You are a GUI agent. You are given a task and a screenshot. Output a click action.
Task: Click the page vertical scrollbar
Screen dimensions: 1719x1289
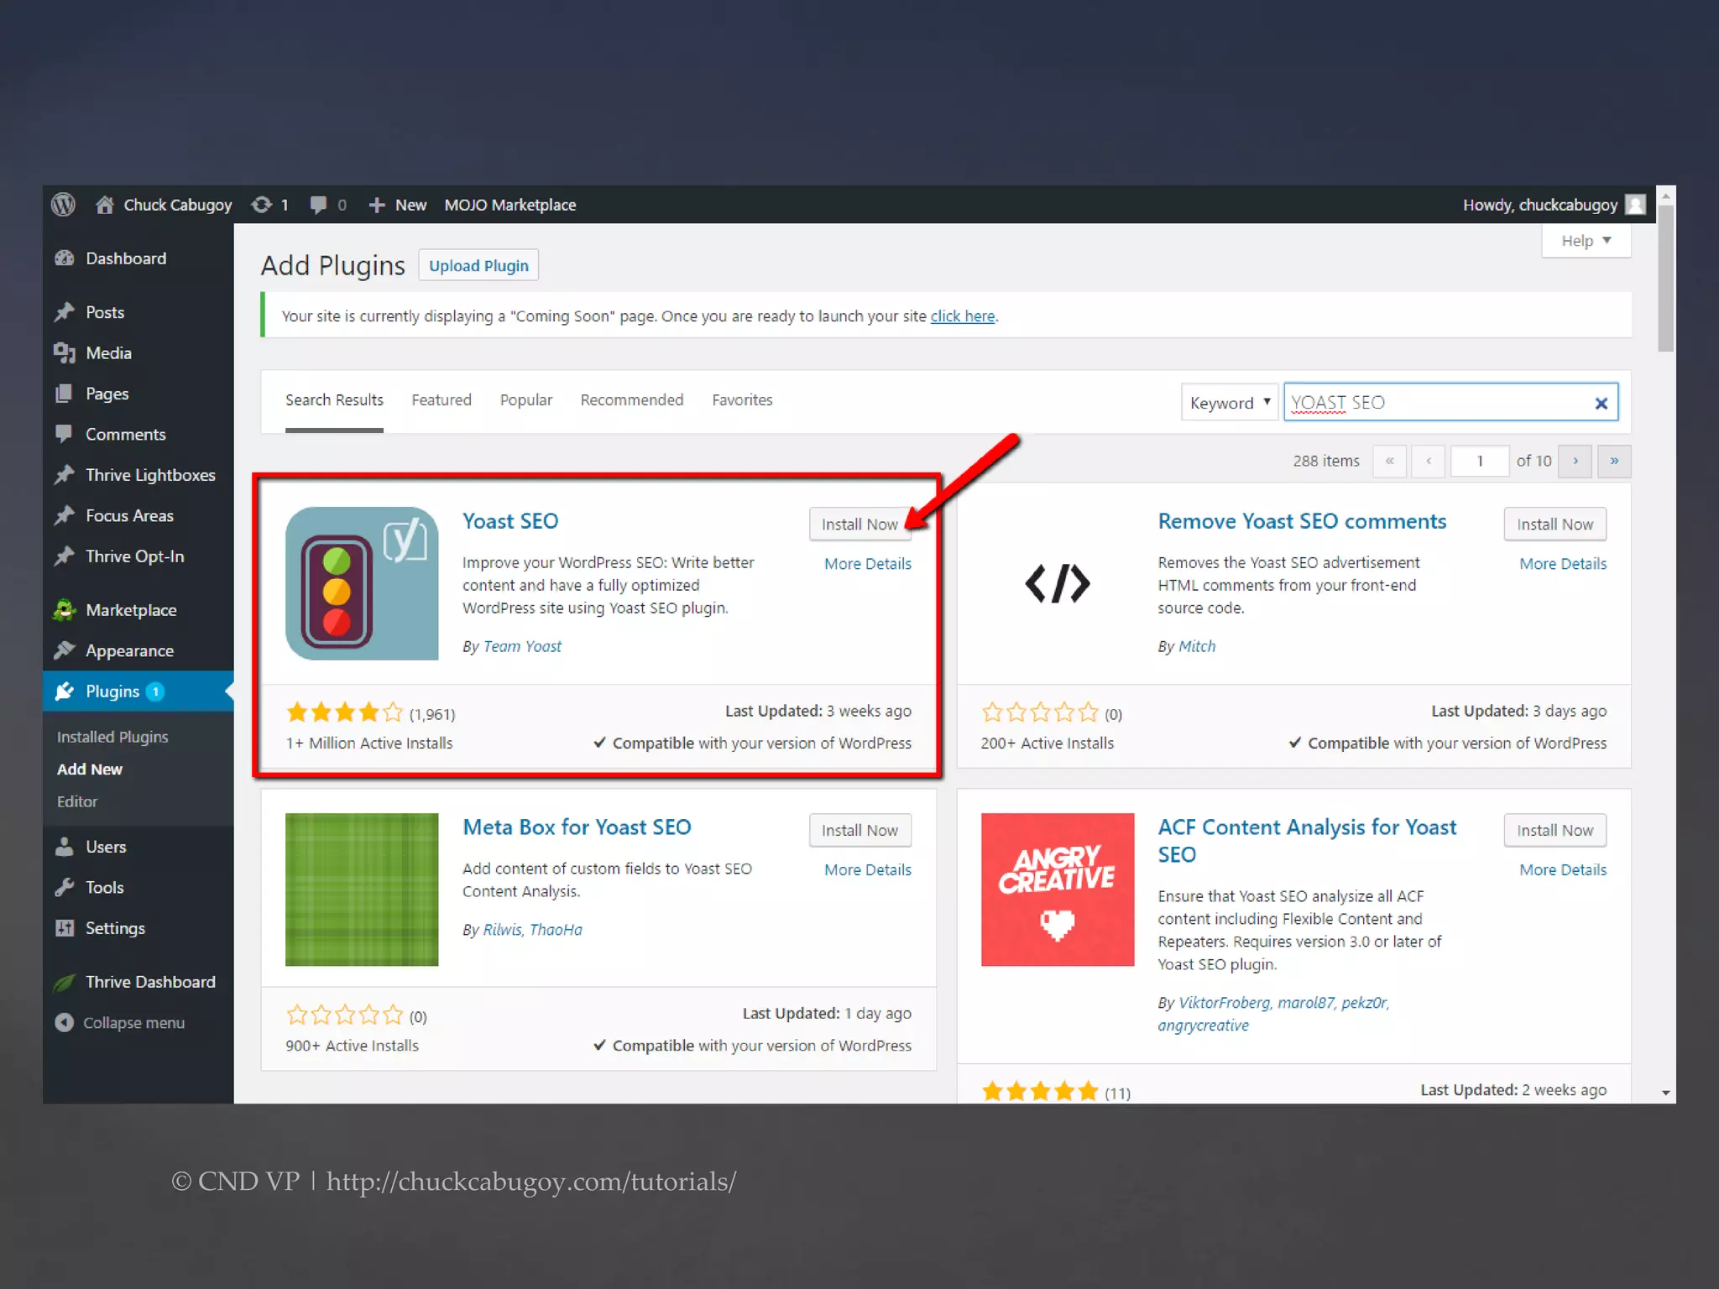[x=1666, y=279]
